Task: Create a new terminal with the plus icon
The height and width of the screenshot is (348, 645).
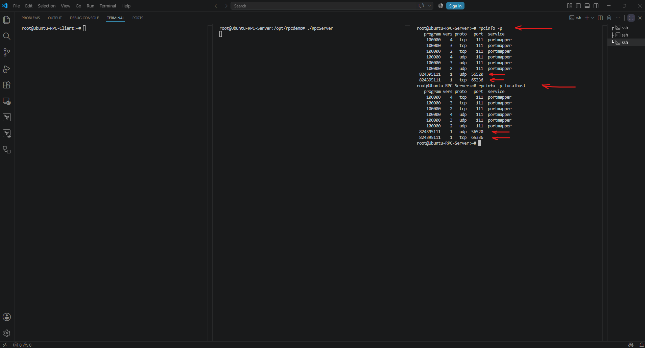Action: (587, 18)
